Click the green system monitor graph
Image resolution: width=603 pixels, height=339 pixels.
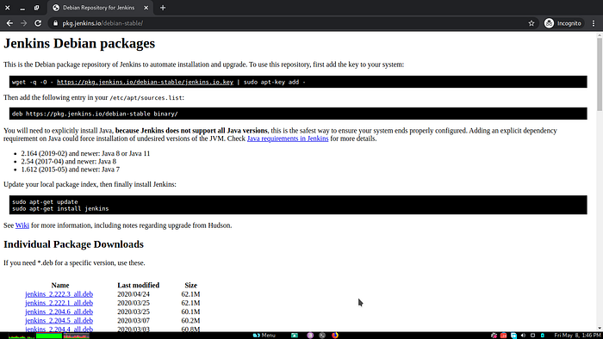pos(49,336)
